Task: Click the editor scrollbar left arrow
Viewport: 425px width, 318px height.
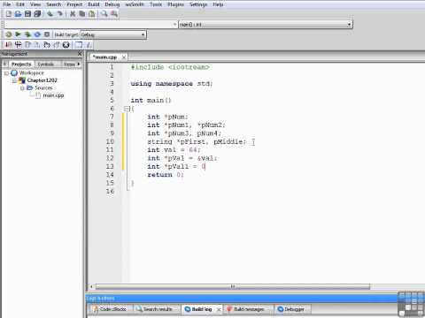Action: (x=91, y=286)
